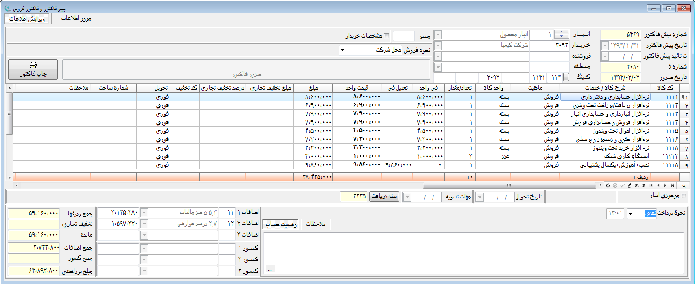The width and height of the screenshot is (695, 284).
Task: Go to next record in navigator
Action: click(x=665, y=185)
